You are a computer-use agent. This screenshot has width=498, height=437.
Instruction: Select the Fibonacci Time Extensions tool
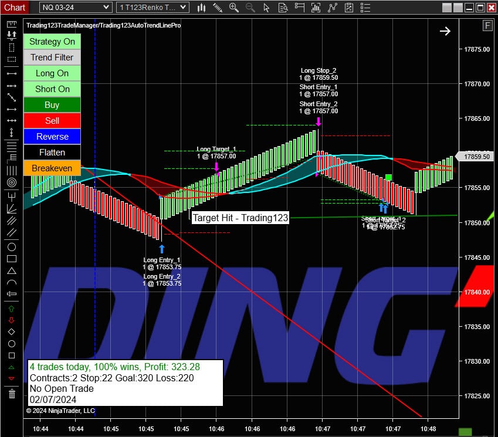(x=12, y=171)
